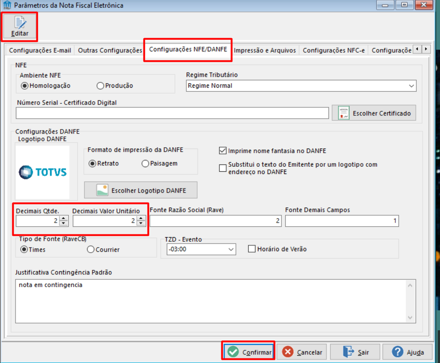Increase Decimais Qtde. with up arrow

[x=64, y=219]
